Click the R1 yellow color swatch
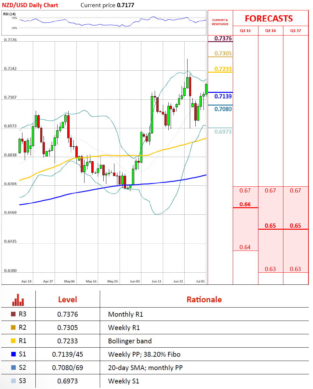The height and width of the screenshot is (389, 313). pos(13,341)
